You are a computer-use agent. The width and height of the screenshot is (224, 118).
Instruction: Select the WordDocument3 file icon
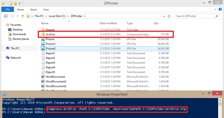pyautogui.click(x=43, y=86)
